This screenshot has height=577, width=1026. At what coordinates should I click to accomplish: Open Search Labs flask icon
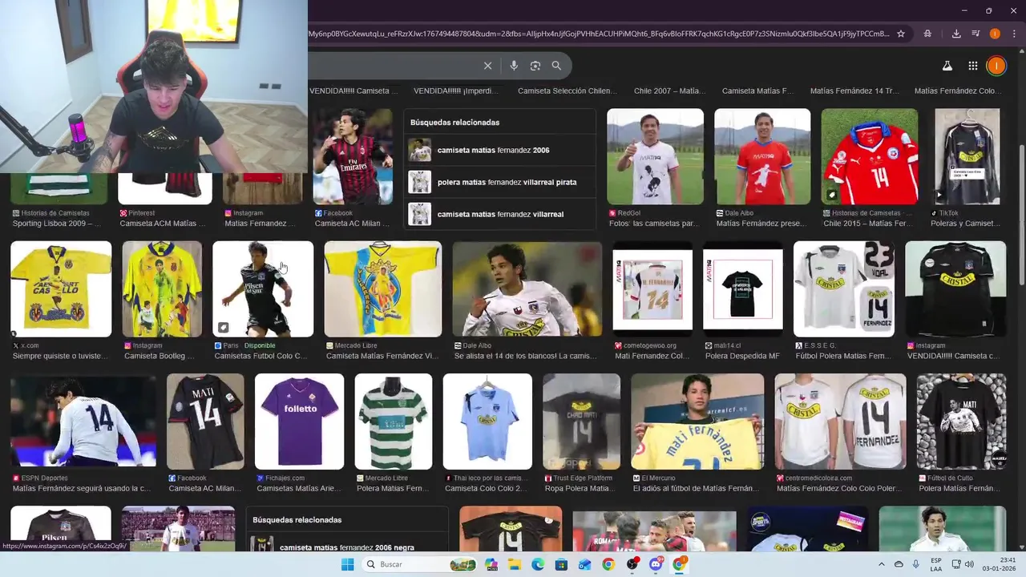947,66
